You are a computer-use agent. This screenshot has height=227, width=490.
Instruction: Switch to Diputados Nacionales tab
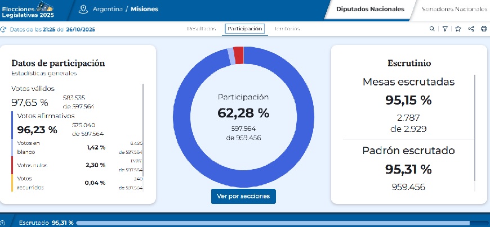click(370, 9)
